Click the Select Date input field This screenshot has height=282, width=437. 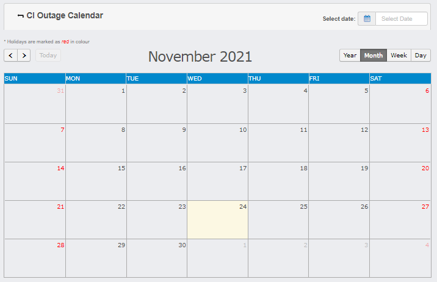tap(401, 19)
